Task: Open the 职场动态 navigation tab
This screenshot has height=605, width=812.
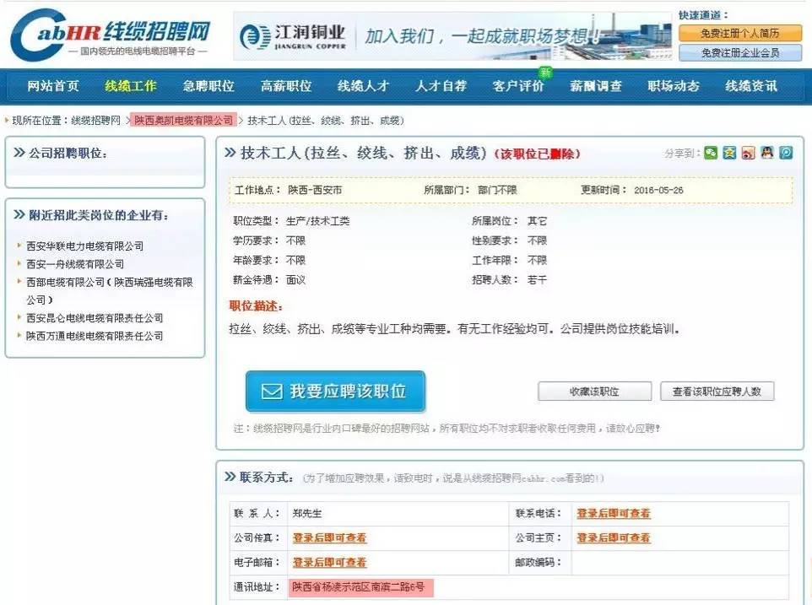Action: [x=674, y=86]
